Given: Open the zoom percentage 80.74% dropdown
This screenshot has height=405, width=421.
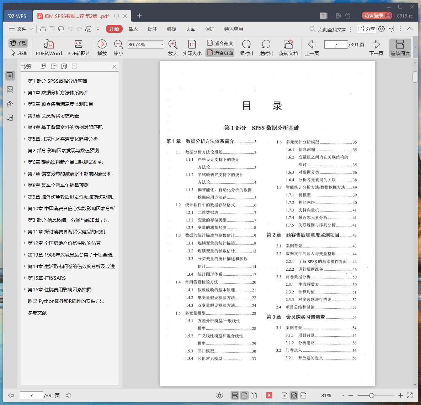Looking at the screenshot, I should pyautogui.click(x=162, y=44).
